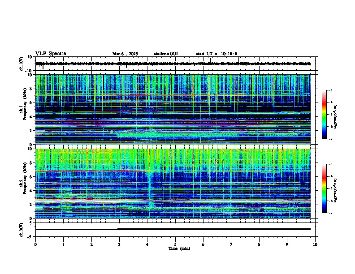
Task: Click the "-10" tick on the ch.1(V) axis
Action: [29, 71]
